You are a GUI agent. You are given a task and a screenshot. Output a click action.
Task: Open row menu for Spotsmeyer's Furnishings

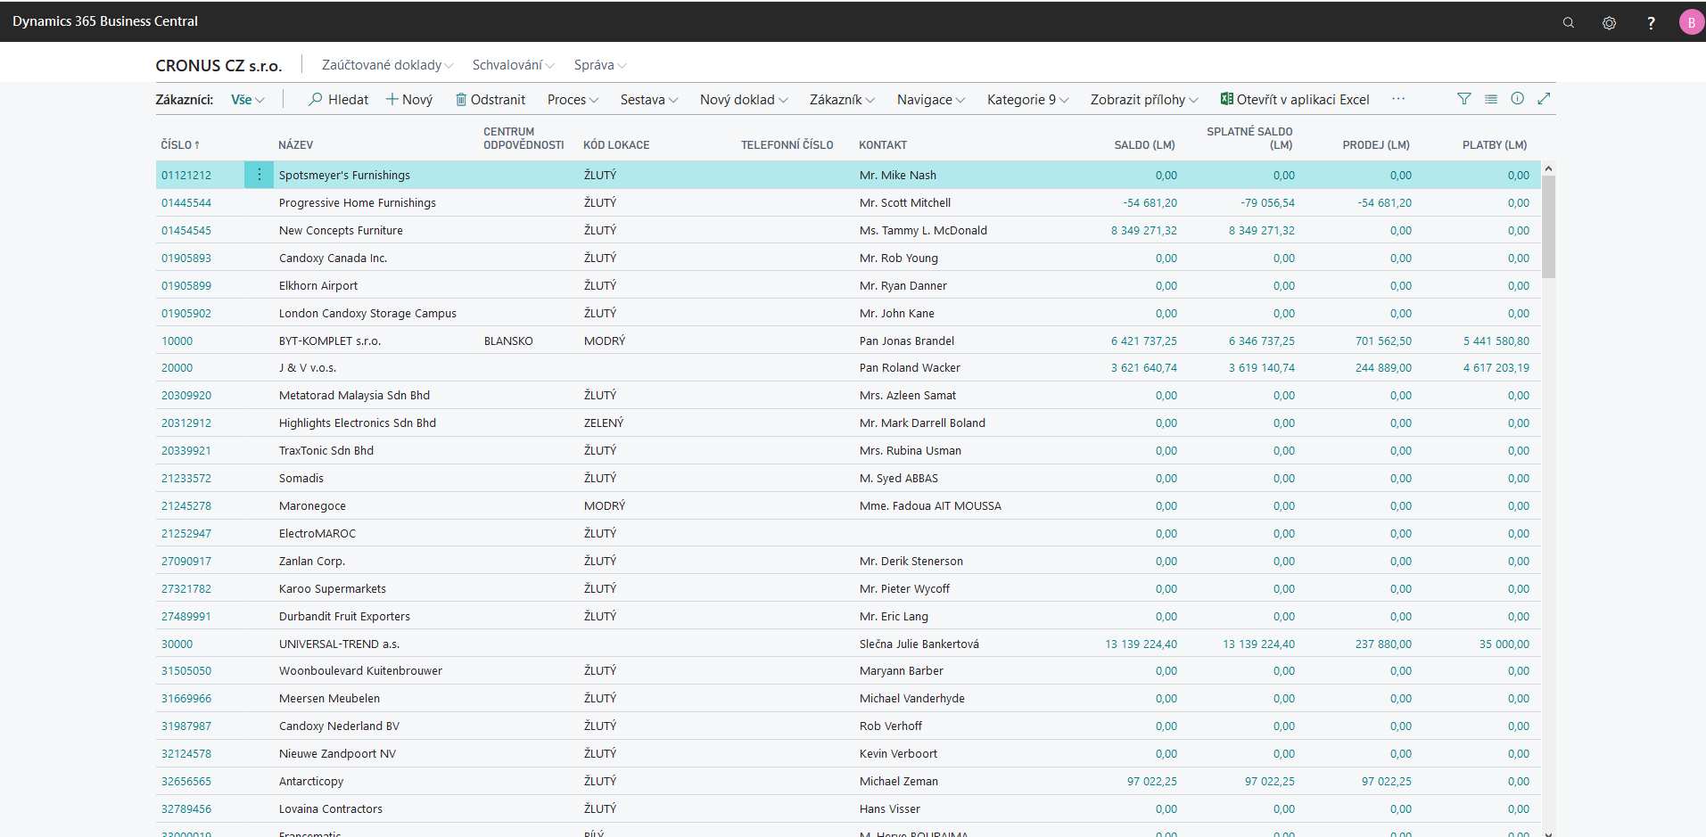coord(259,175)
